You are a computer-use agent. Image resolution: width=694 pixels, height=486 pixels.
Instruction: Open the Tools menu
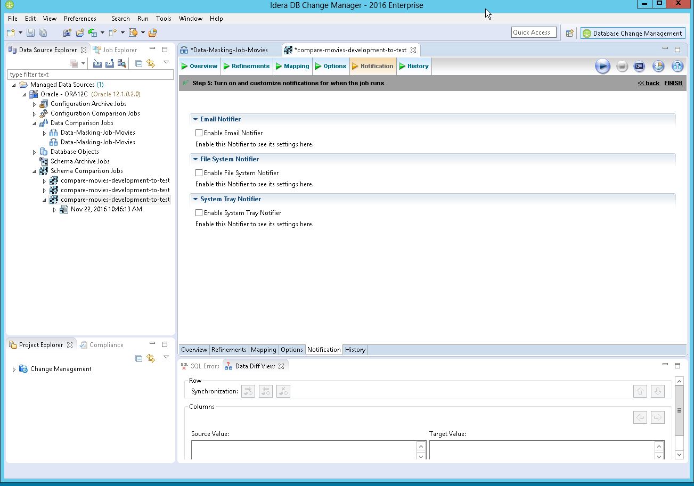(164, 18)
